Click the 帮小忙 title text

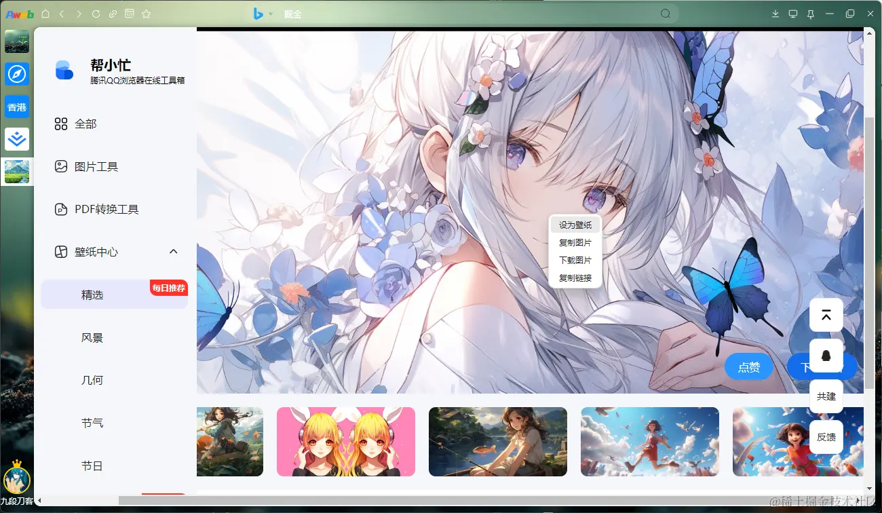pyautogui.click(x=111, y=65)
